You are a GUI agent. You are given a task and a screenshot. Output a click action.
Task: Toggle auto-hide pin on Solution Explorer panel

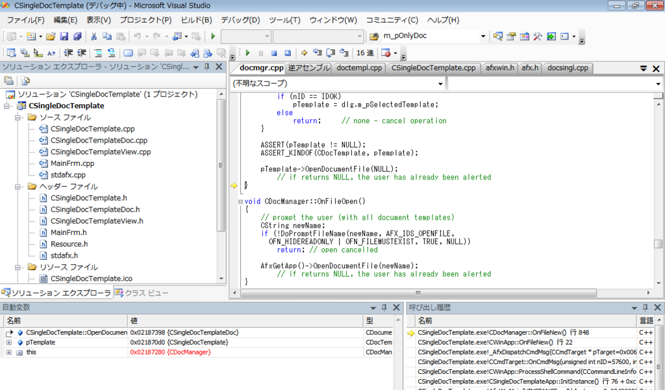pos(207,67)
